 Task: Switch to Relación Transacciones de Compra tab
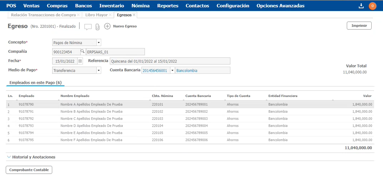(43, 15)
